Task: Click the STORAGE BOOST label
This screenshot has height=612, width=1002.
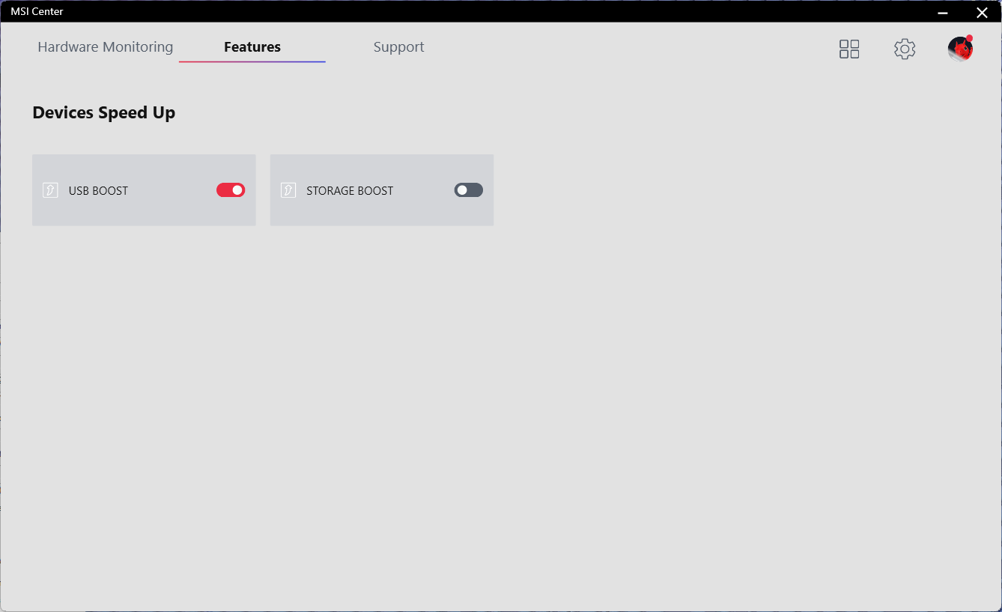Action: pos(350,191)
